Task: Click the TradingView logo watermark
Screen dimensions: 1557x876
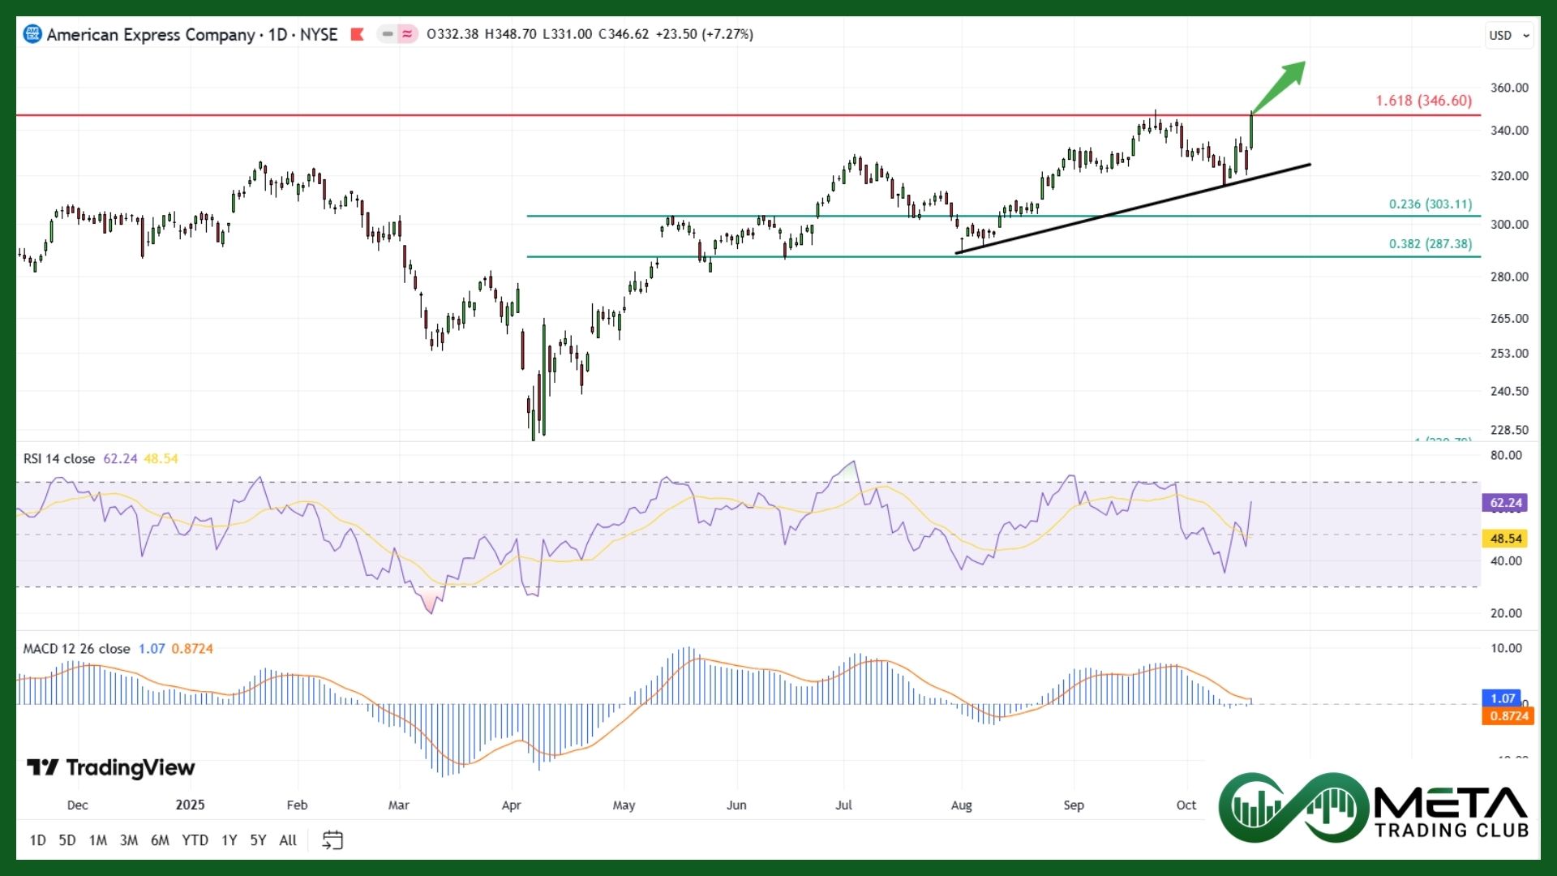Action: (x=111, y=767)
